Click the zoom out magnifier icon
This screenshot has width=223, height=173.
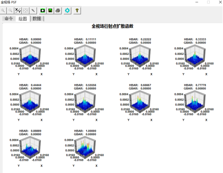point(10,10)
